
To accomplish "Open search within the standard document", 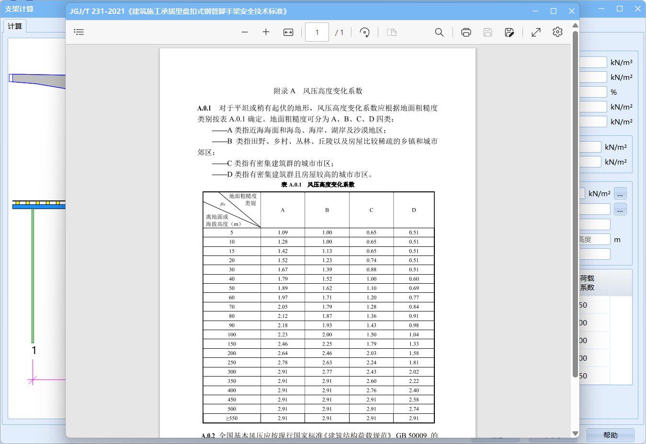I will (439, 32).
